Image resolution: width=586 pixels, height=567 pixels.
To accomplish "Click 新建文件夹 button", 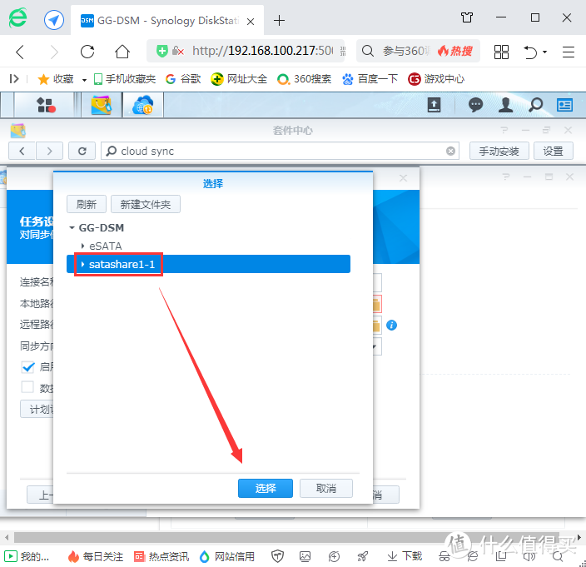I will (146, 204).
